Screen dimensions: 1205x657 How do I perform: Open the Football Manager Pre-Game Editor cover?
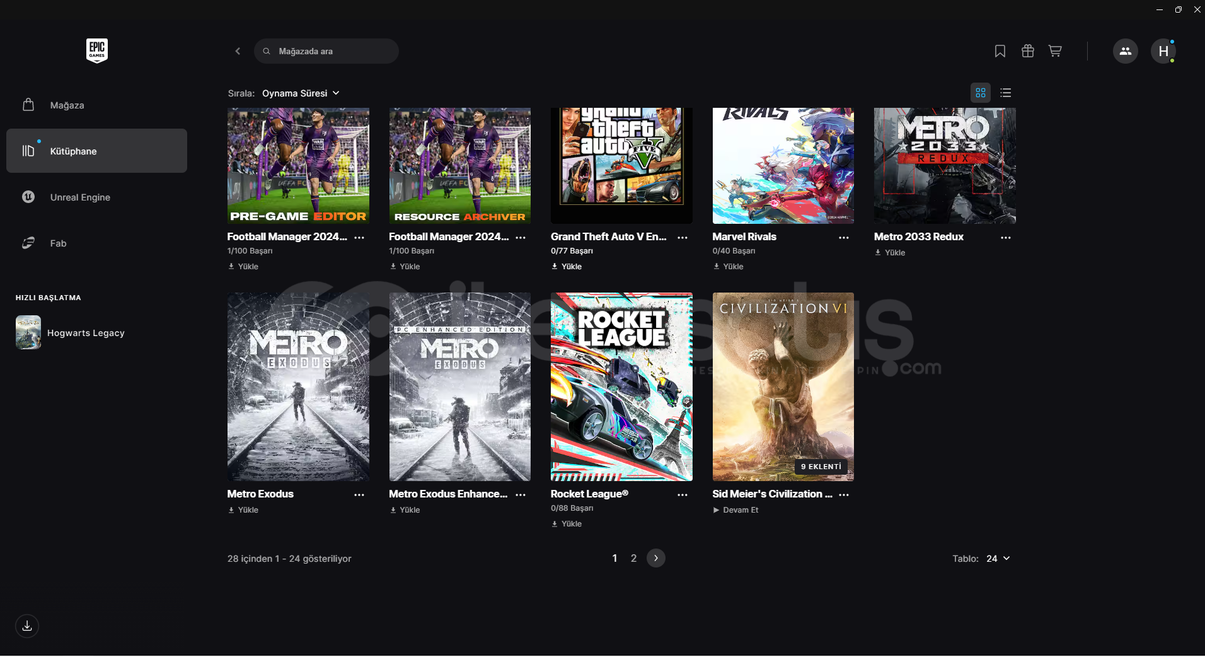(x=298, y=166)
